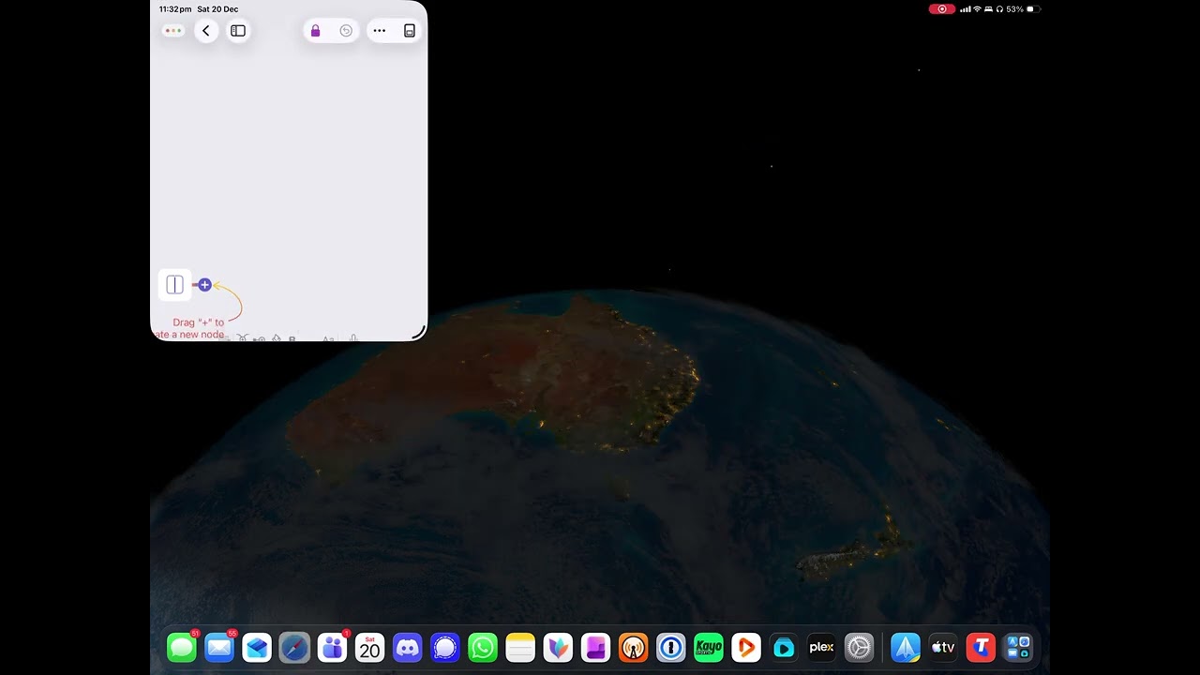Open the blue play-icon app before Plex
The width and height of the screenshot is (1200, 675).
point(784,648)
